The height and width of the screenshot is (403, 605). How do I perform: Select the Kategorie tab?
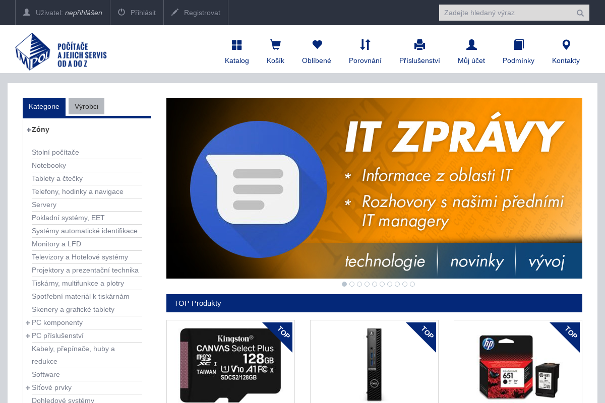(44, 106)
